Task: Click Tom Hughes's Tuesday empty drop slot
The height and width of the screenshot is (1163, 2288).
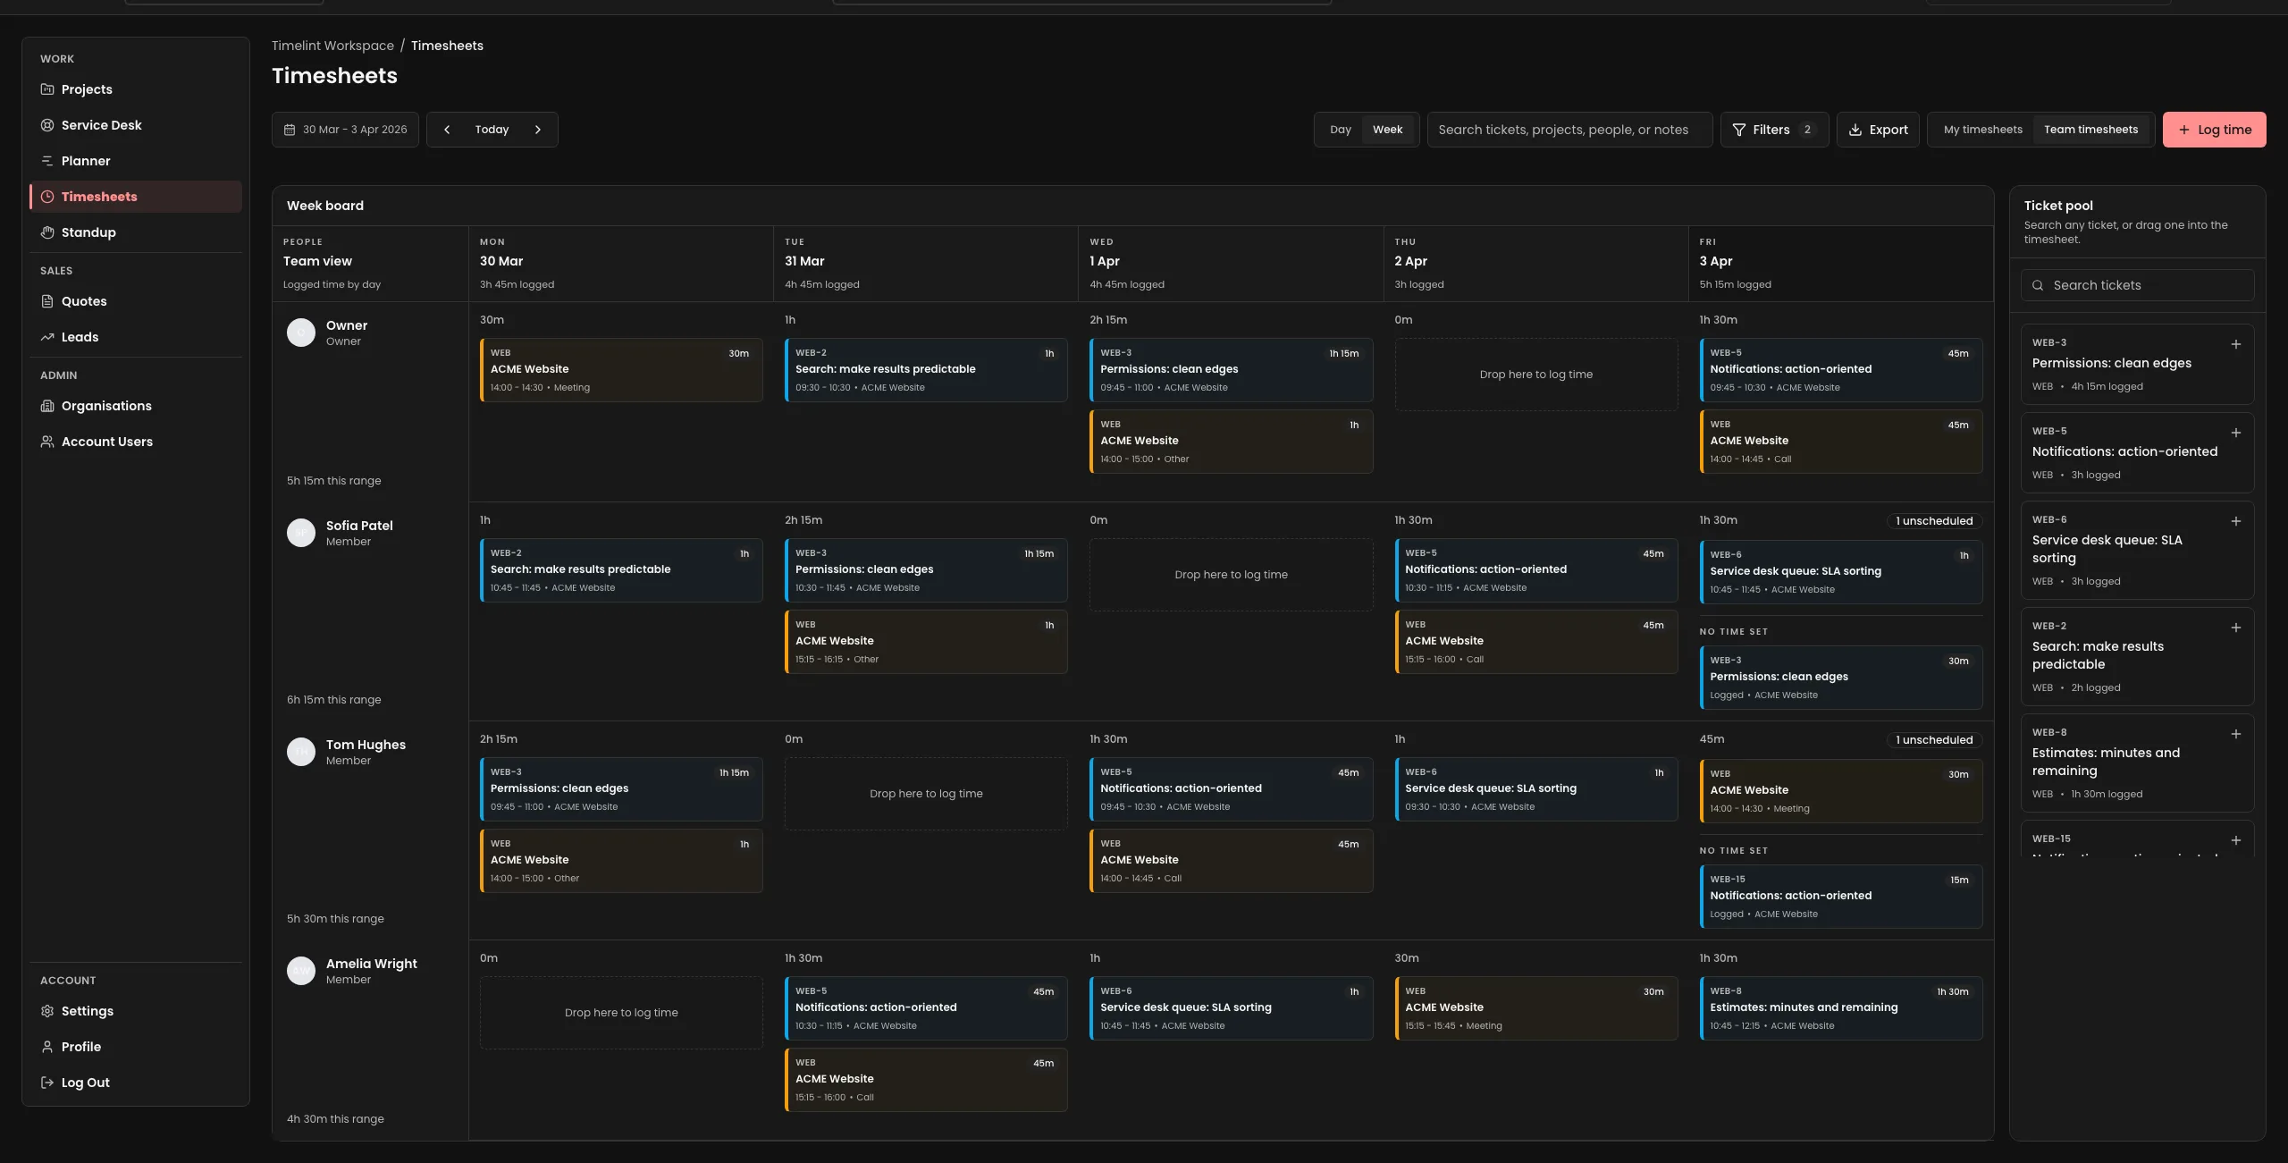Action: coord(926,794)
